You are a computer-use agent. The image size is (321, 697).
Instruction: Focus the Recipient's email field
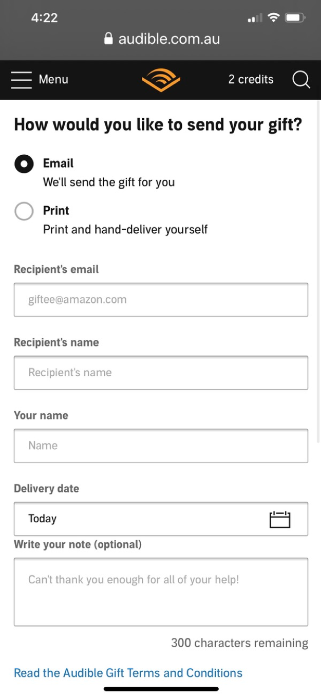(x=161, y=300)
